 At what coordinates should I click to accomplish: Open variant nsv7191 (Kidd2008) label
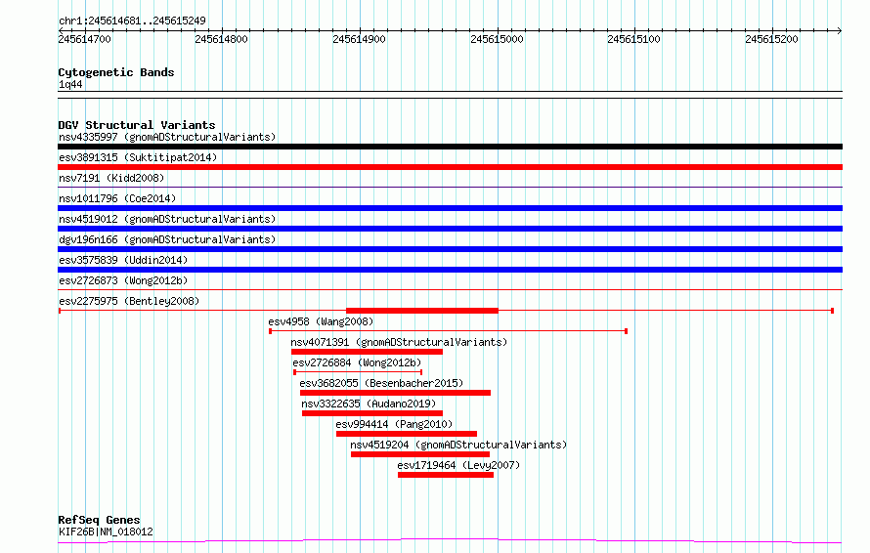click(111, 178)
